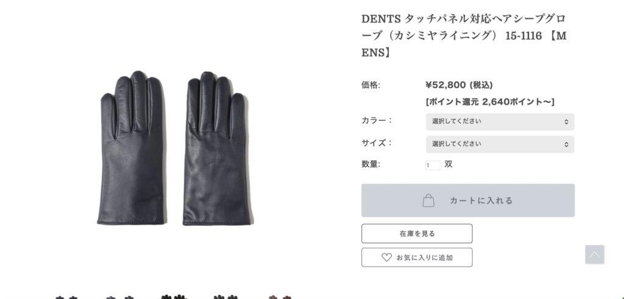Click the left navy glove in main image

[132, 148]
